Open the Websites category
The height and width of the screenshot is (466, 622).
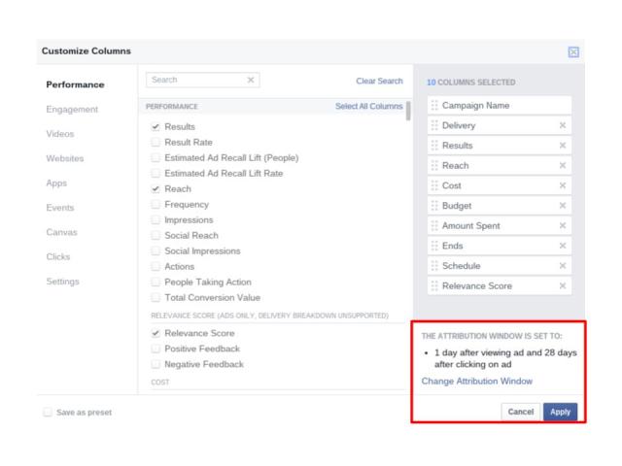click(65, 158)
